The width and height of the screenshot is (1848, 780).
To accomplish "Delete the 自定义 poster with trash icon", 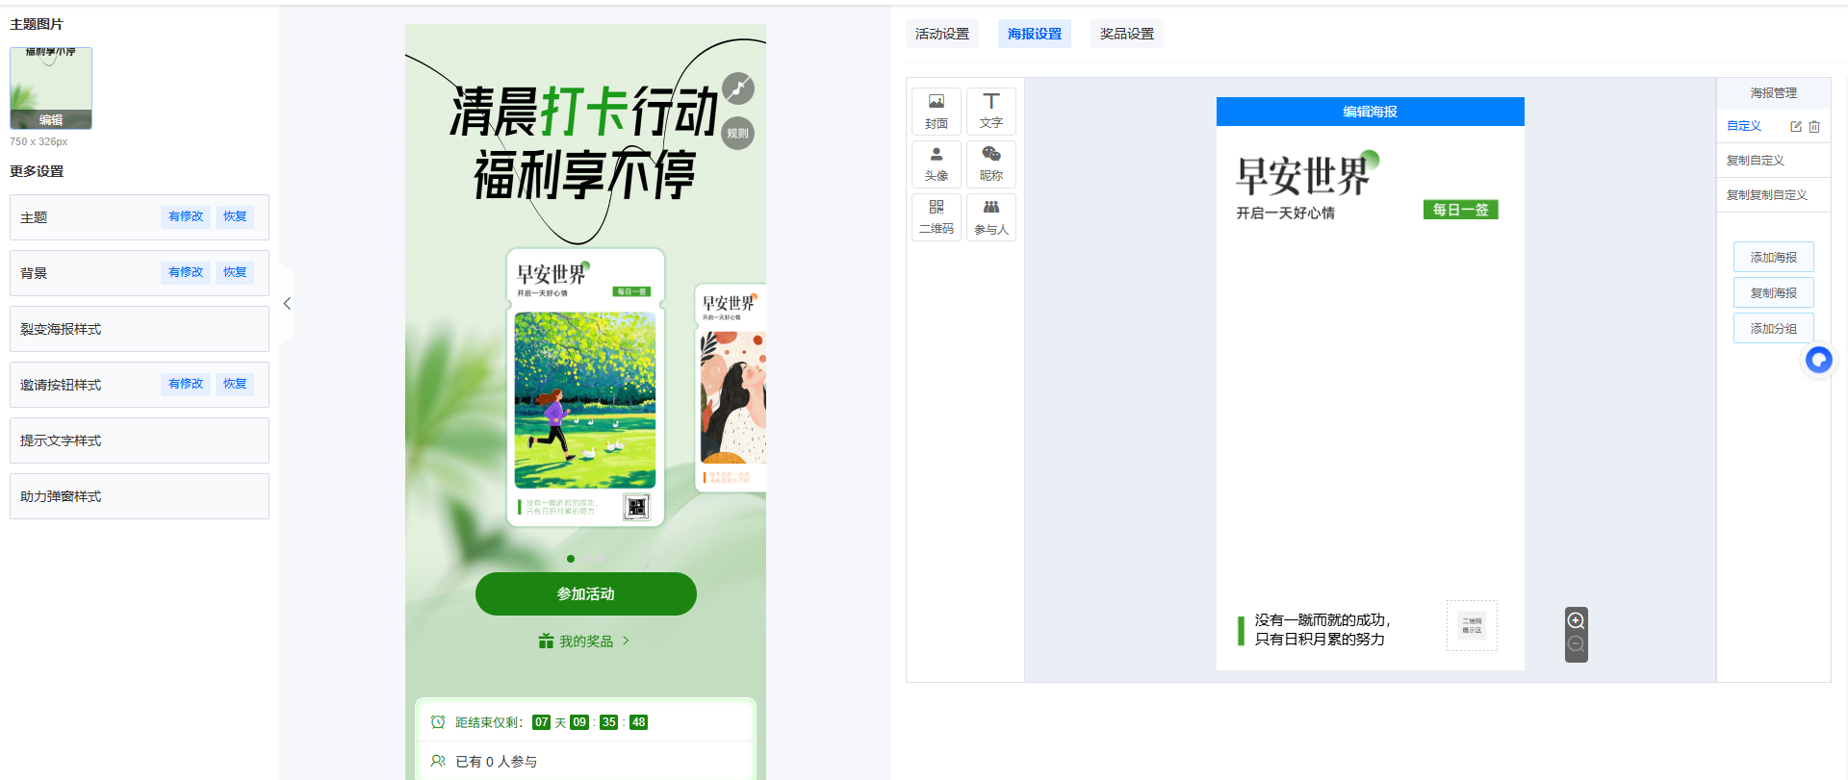I will pos(1814,126).
